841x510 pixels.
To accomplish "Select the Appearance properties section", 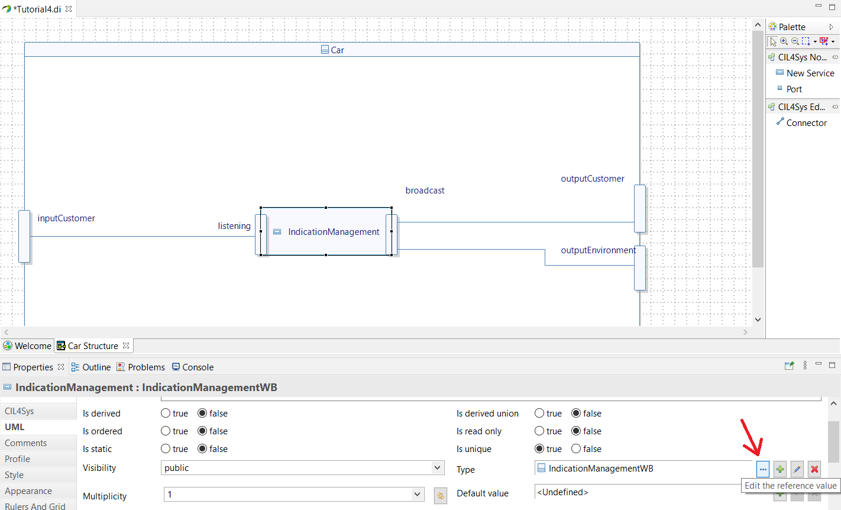I will coord(38,491).
